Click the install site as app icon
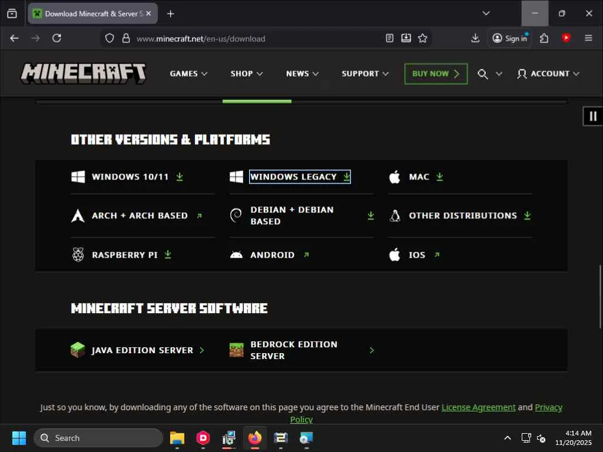 [x=406, y=38]
